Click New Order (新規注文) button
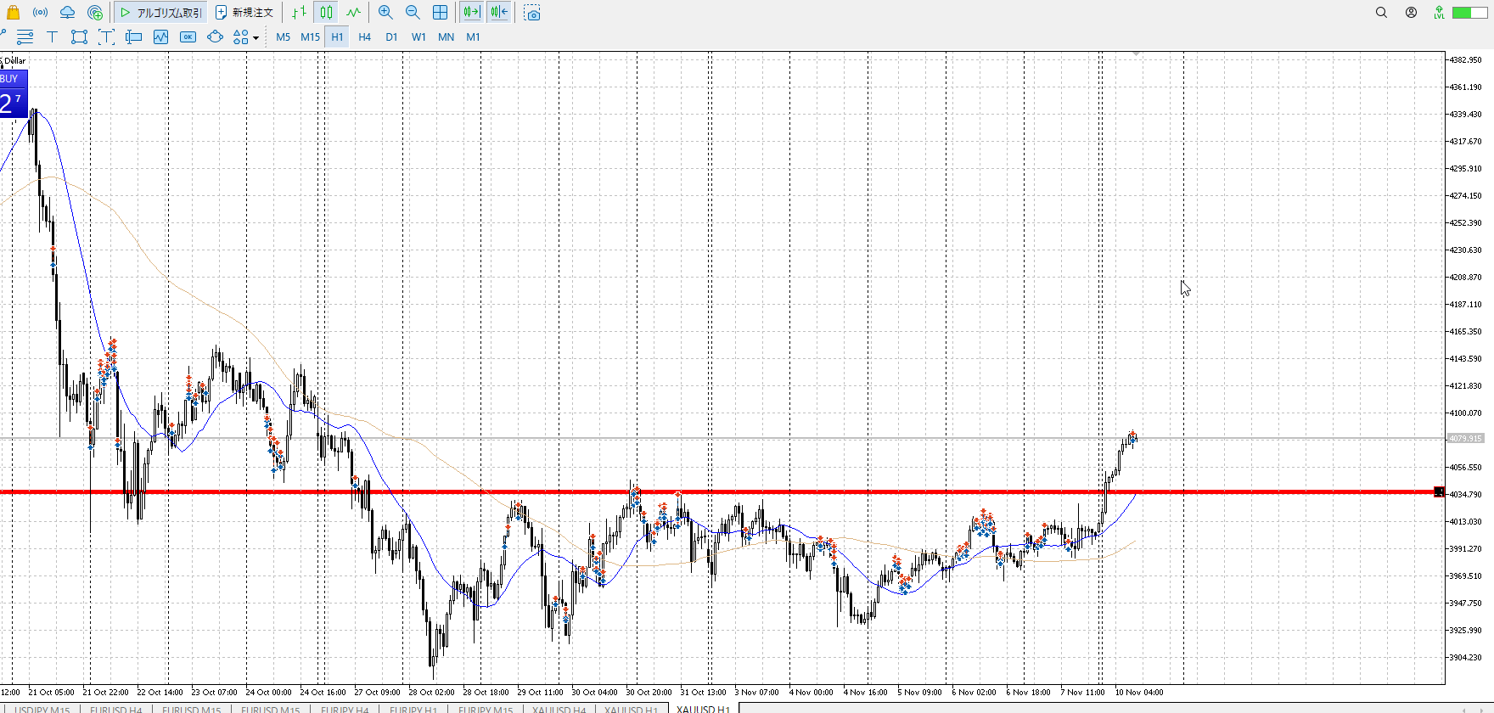The height and width of the screenshot is (713, 1494). click(x=244, y=13)
